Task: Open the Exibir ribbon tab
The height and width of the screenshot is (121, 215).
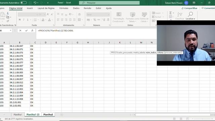Action: 98,8
